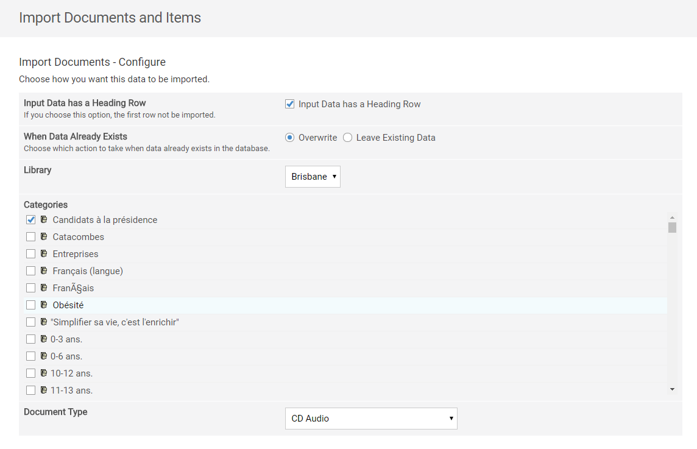Click the category icon beside Catacombes
Image resolution: width=697 pixels, height=449 pixels.
click(44, 236)
